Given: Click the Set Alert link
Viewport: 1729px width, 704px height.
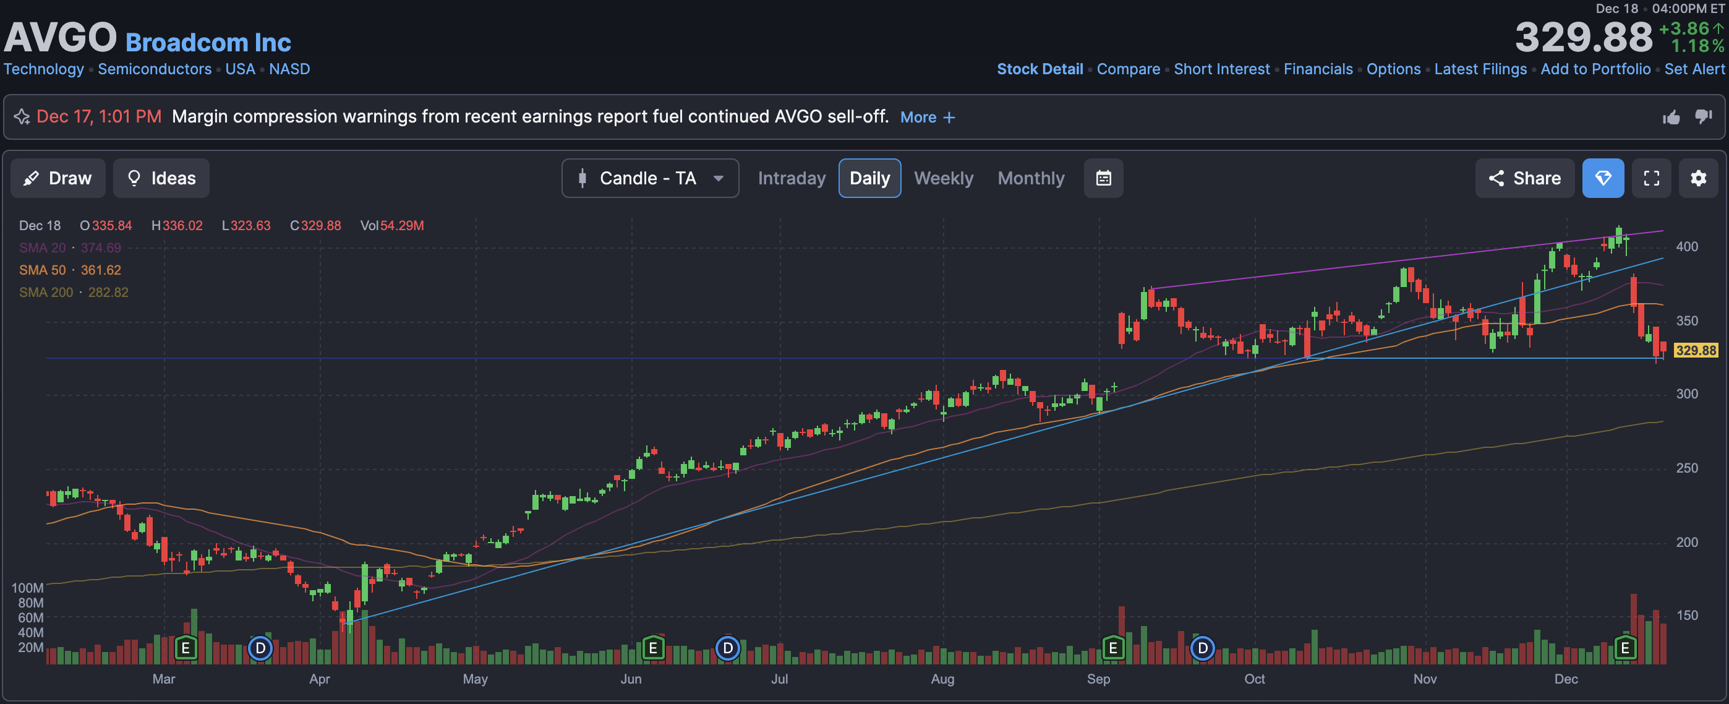Looking at the screenshot, I should [1694, 69].
